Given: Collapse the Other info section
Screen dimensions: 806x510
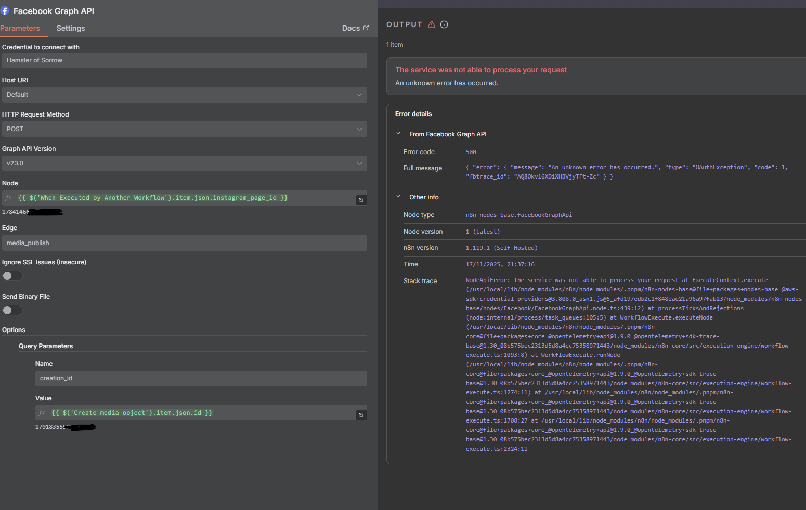Looking at the screenshot, I should (x=398, y=197).
